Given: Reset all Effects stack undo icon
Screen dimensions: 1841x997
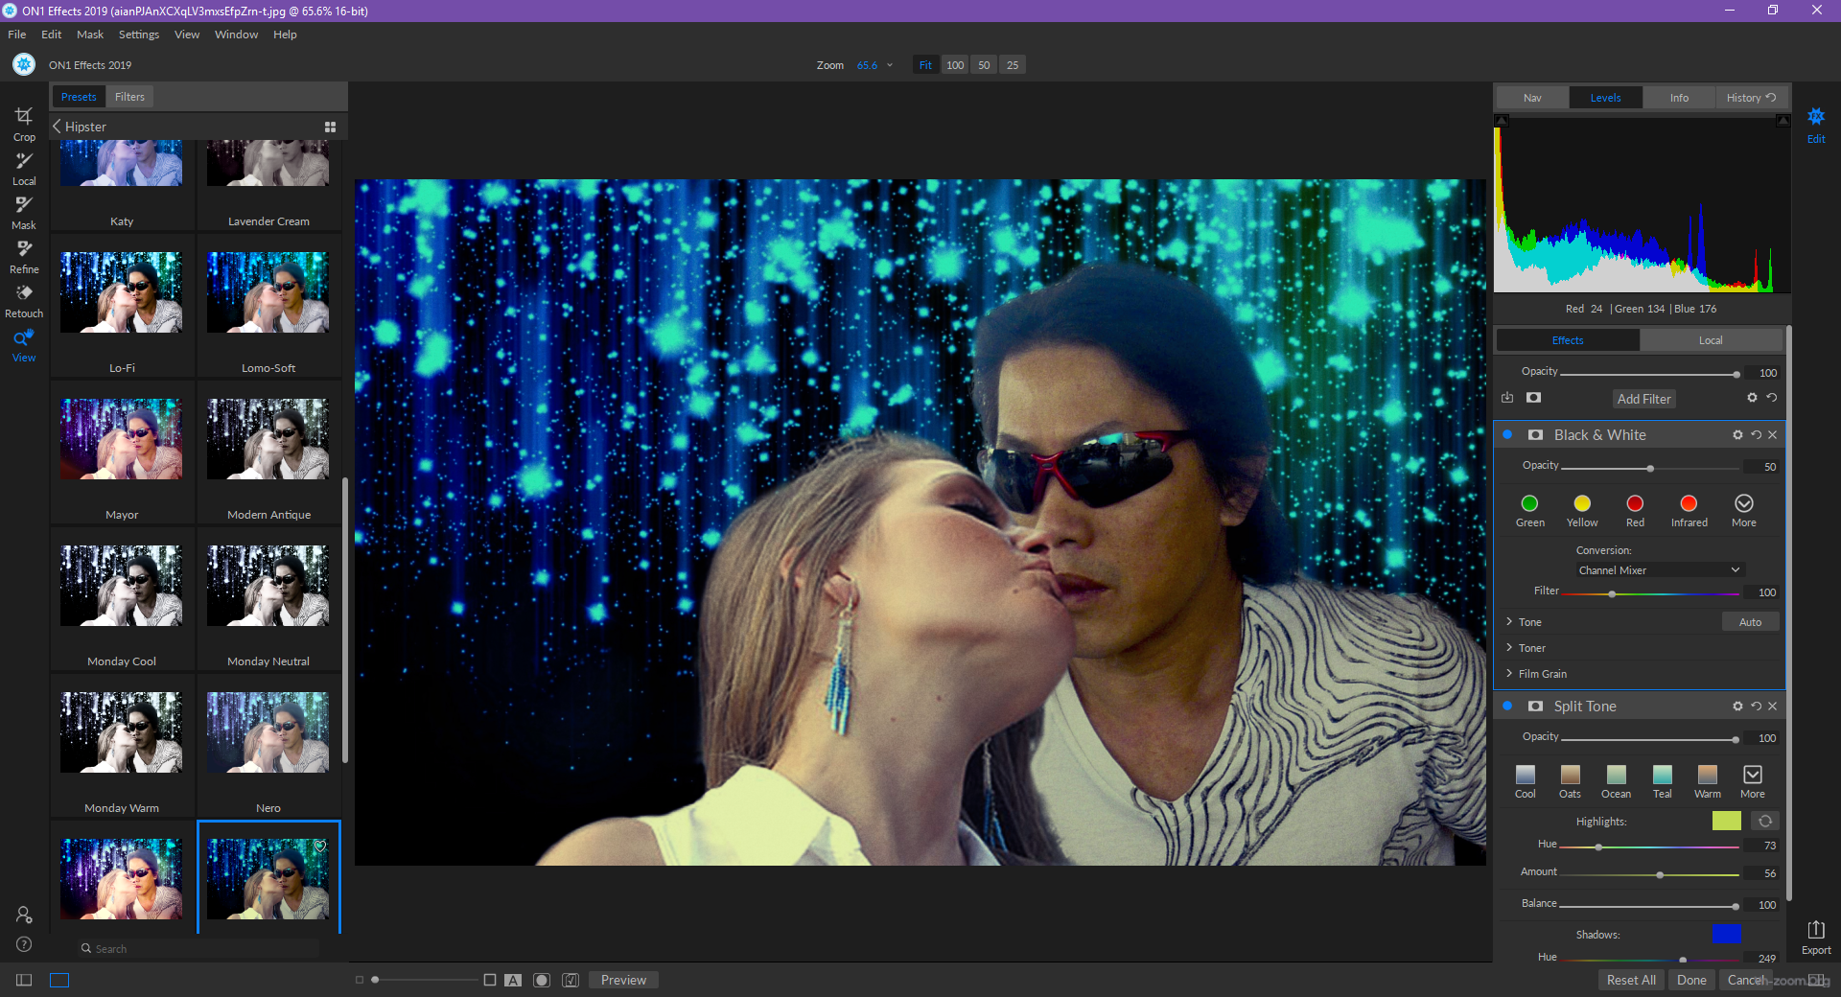Looking at the screenshot, I should click(x=1771, y=398).
